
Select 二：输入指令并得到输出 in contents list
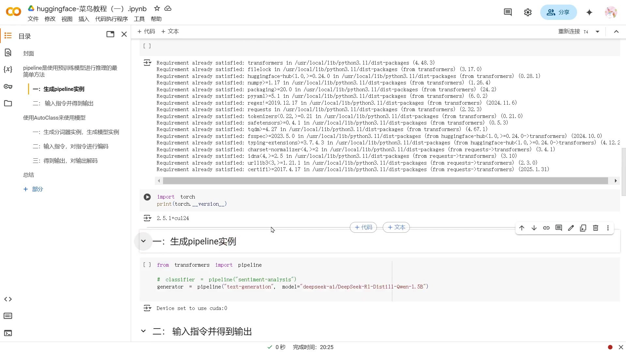tap(63, 103)
